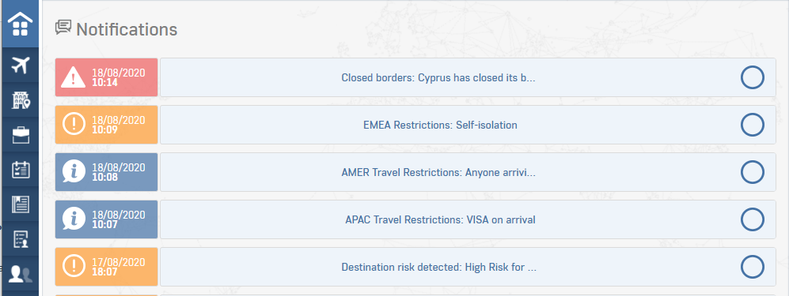This screenshot has height=296, width=789.
Task: Click the orange 18/08/2020 10:09 warning badge
Action: (106, 125)
